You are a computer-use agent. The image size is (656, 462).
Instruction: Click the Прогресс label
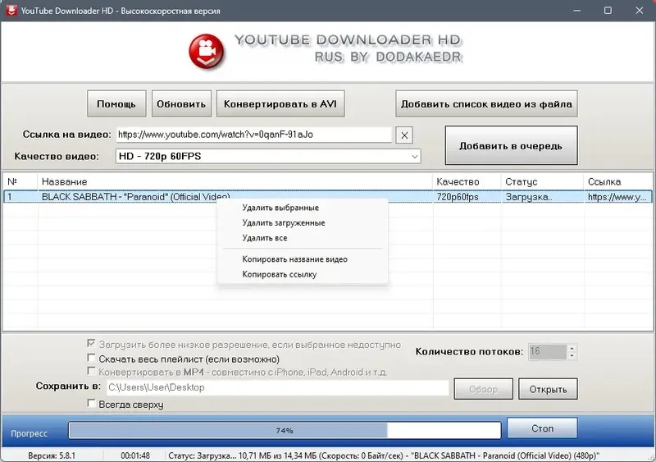click(30, 433)
